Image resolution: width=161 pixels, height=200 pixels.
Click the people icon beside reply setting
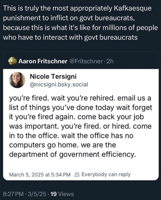pyautogui.click(x=77, y=175)
